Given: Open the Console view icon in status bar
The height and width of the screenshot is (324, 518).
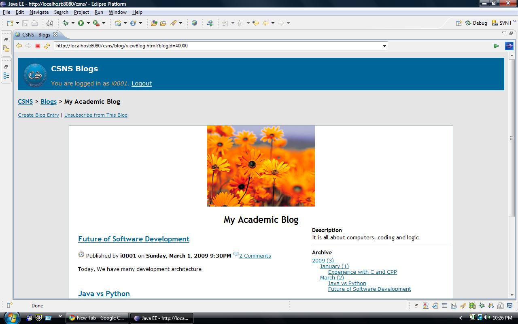Looking at the screenshot, I should [510, 306].
